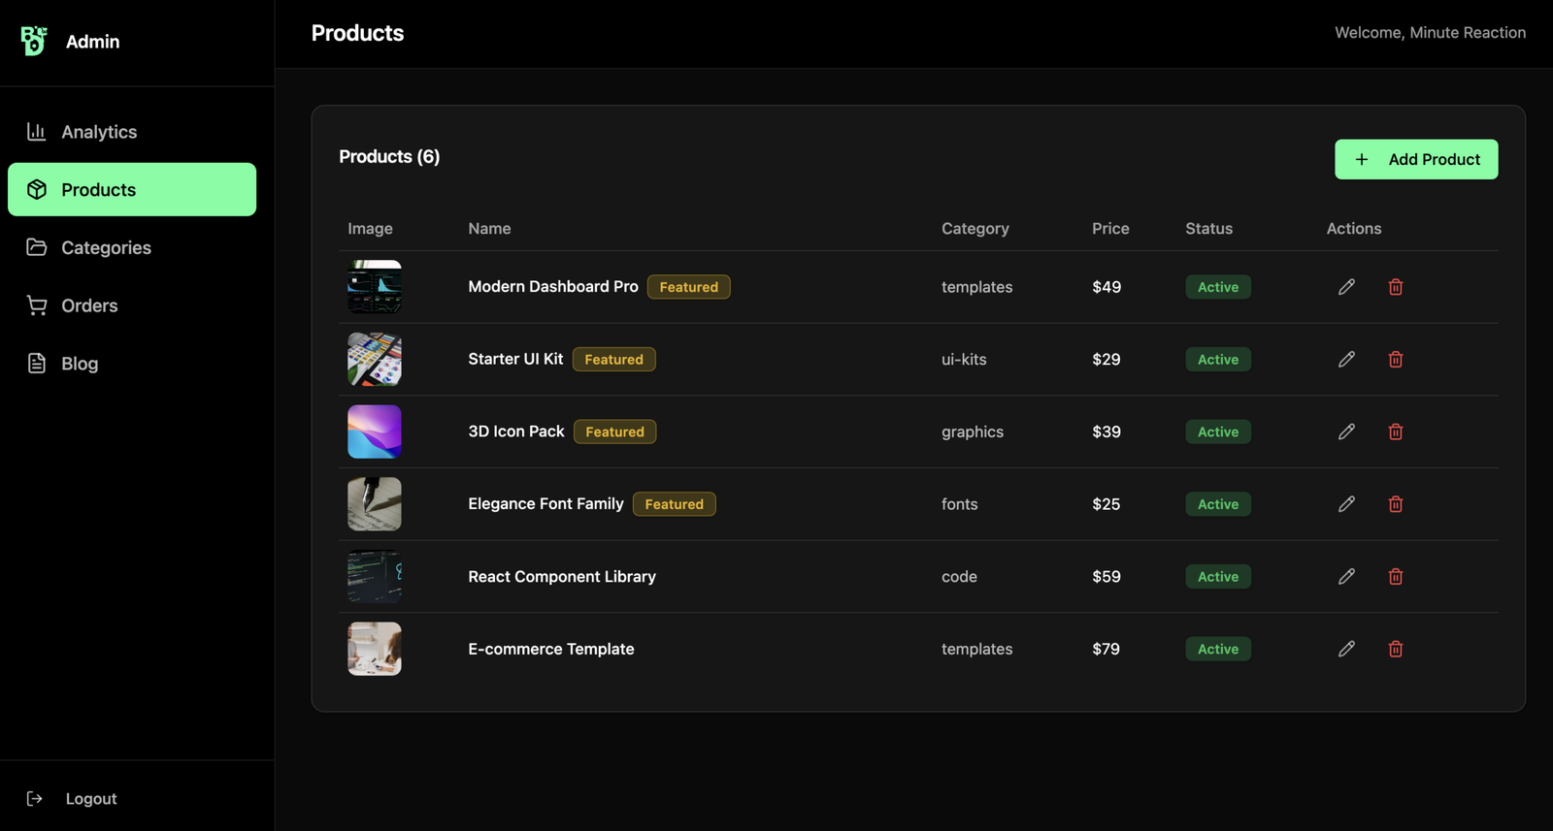1553x831 pixels.
Task: Delete the Starter UI Kit product
Action: 1395,360
